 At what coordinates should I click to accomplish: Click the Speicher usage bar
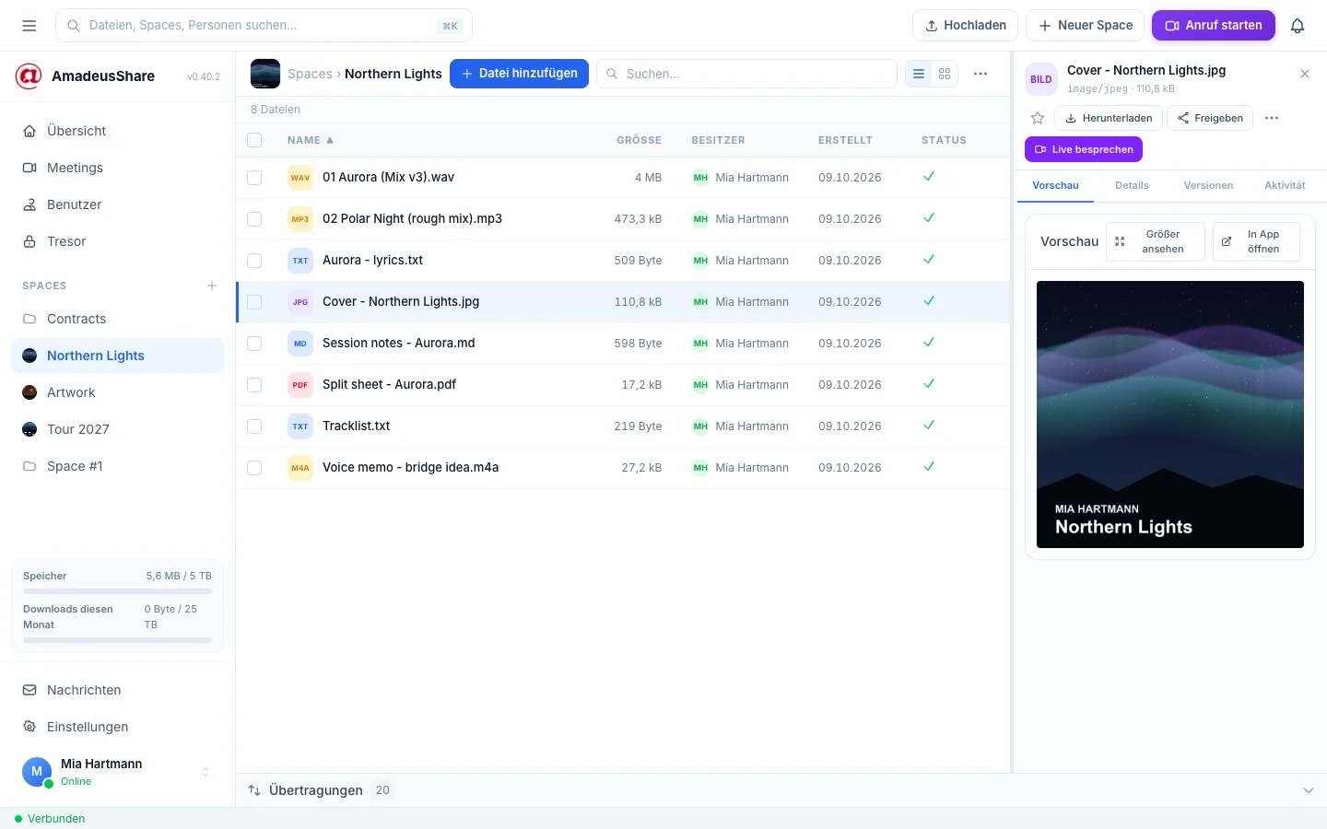point(117,591)
